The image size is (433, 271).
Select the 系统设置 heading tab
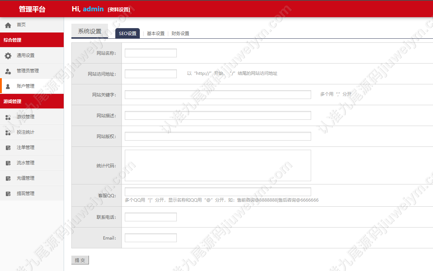click(90, 31)
